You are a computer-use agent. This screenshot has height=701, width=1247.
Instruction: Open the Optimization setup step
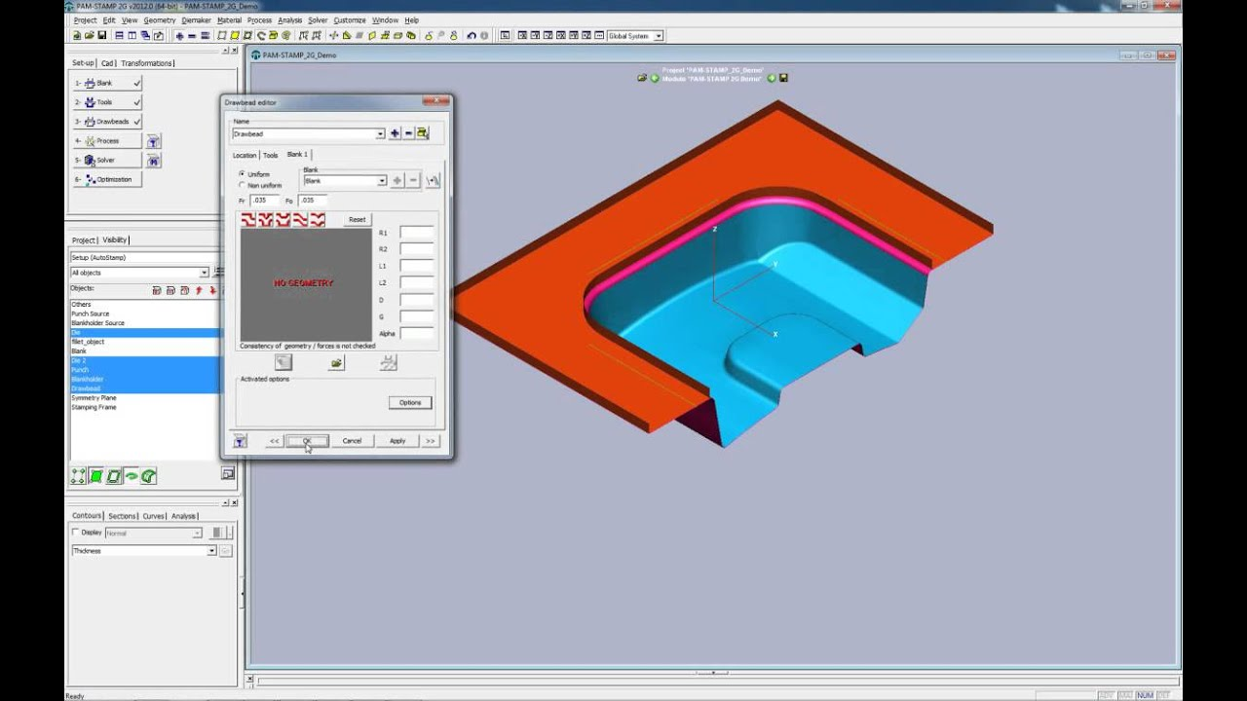[107, 179]
